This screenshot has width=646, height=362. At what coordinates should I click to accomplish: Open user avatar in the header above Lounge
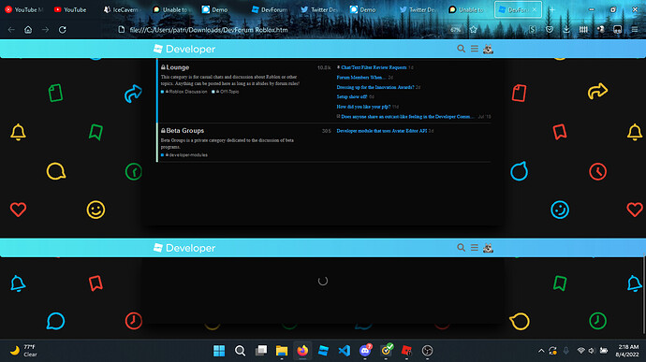[488, 49]
